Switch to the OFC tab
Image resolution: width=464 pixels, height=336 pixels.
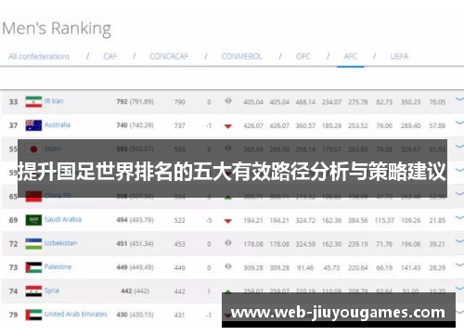pos(303,57)
